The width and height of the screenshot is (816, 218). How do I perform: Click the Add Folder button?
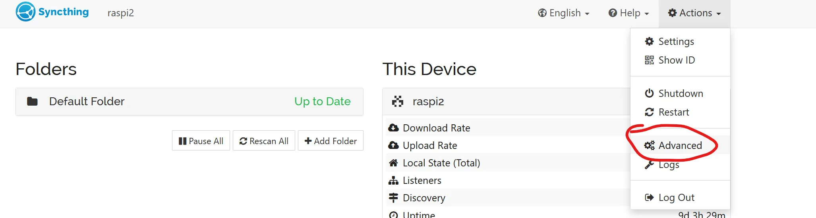(x=331, y=141)
